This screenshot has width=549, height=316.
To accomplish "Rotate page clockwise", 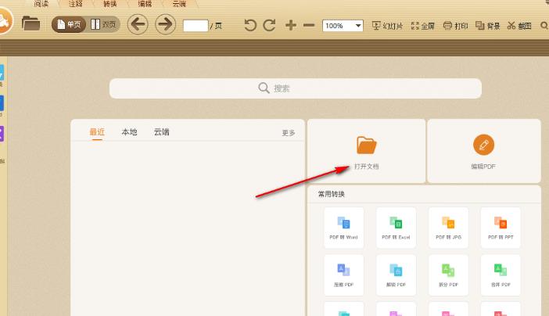I will click(269, 25).
